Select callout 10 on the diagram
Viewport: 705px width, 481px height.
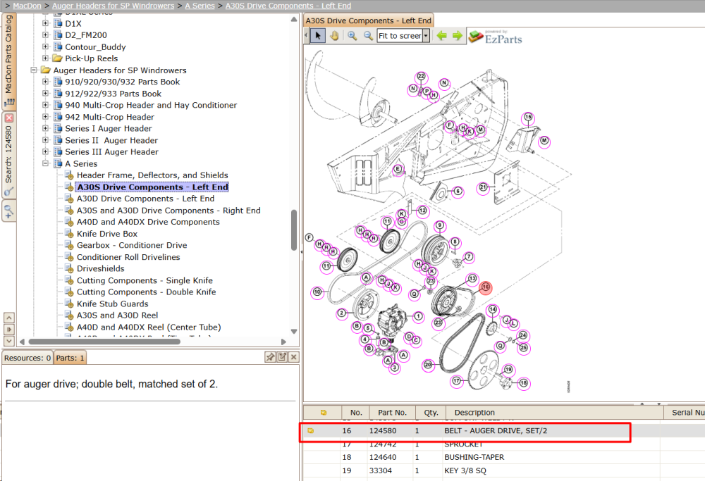point(317,292)
